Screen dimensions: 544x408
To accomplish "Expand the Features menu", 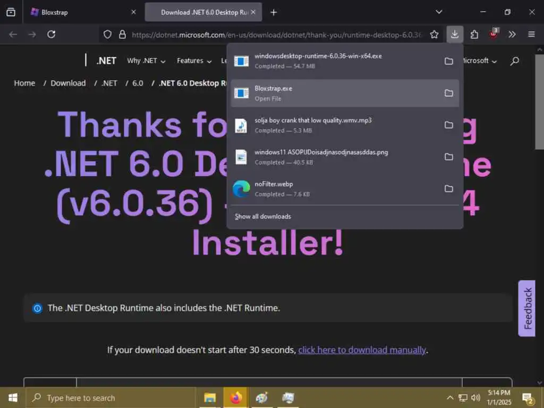I will click(x=194, y=61).
